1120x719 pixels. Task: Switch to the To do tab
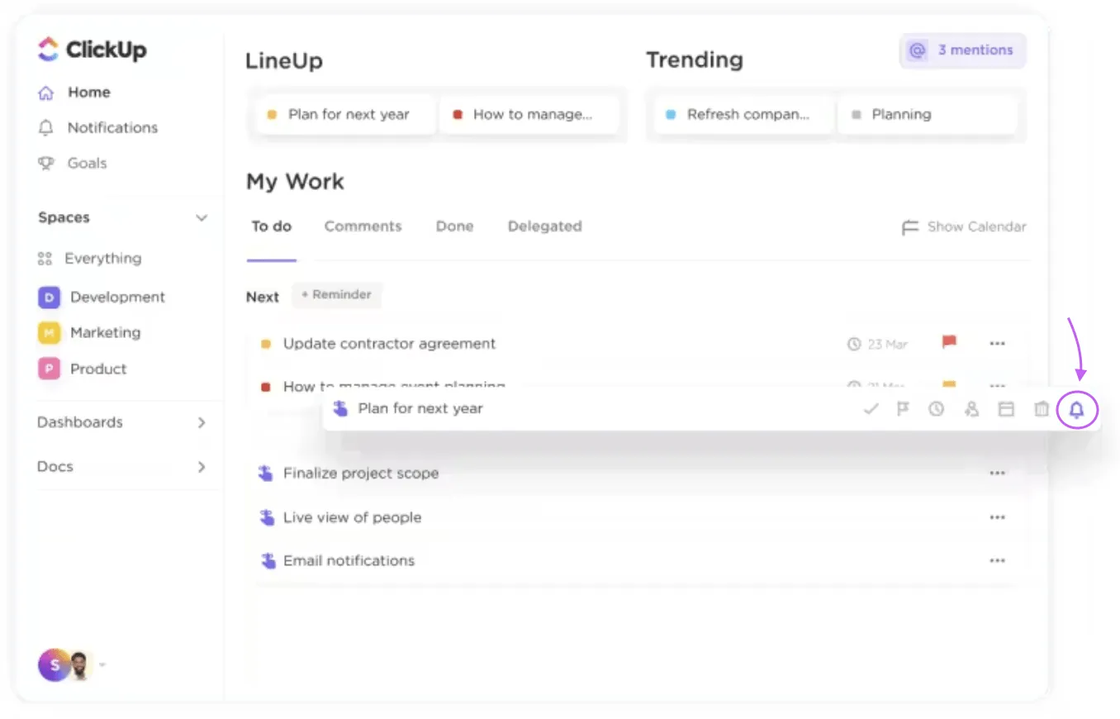point(272,226)
